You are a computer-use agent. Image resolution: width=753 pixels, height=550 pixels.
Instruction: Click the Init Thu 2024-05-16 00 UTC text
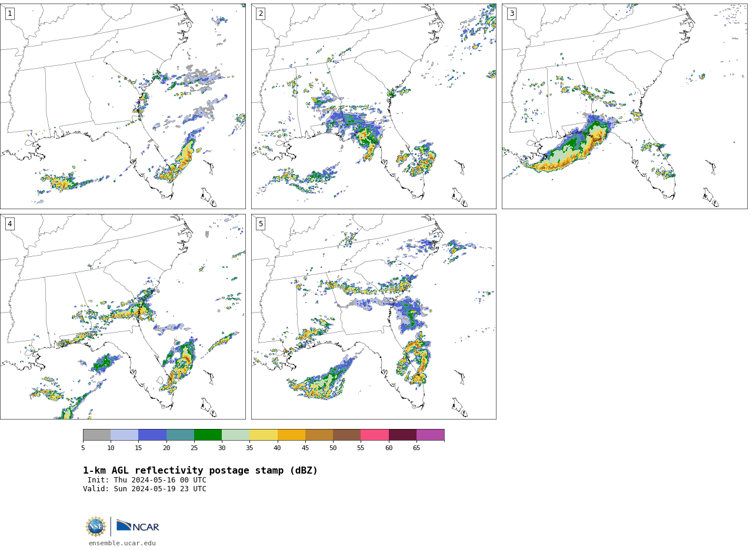coord(147,480)
